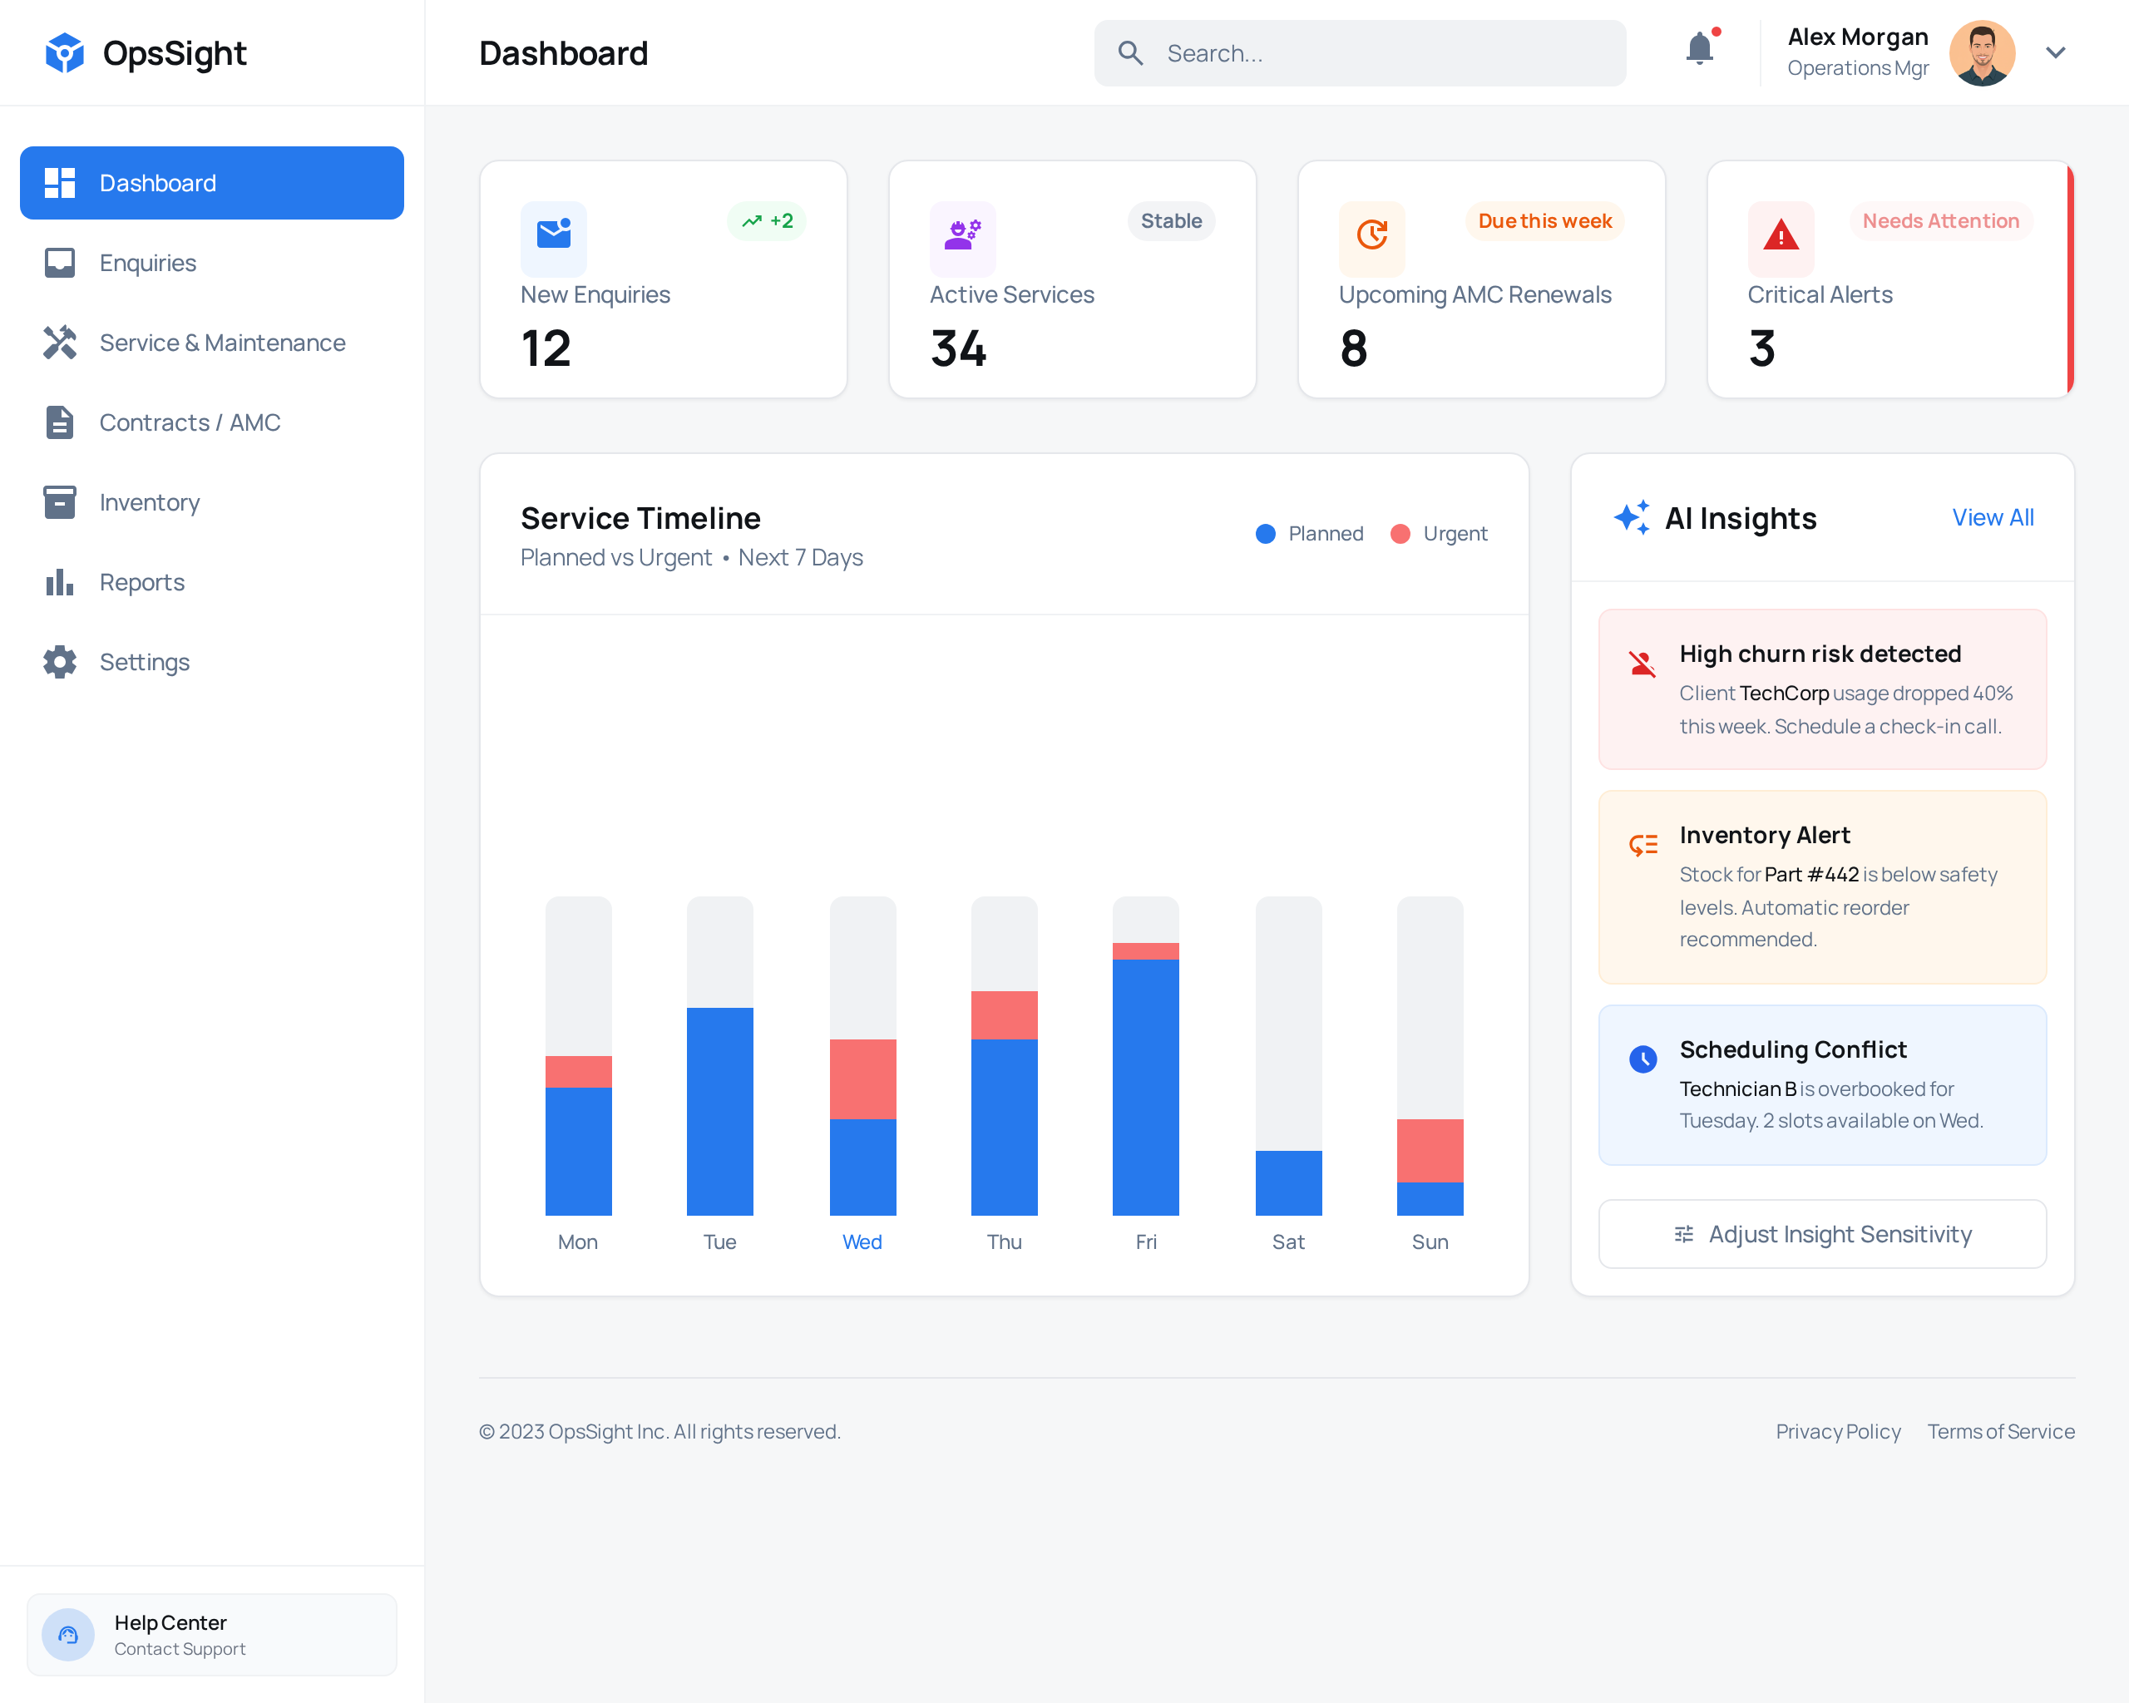The width and height of the screenshot is (2129, 1703).
Task: Open View All insights link
Action: [1993, 517]
